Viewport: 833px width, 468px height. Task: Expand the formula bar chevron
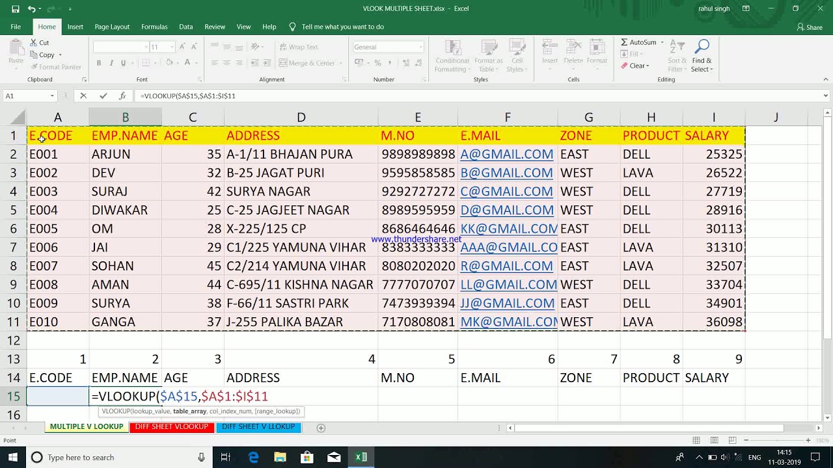[826, 96]
